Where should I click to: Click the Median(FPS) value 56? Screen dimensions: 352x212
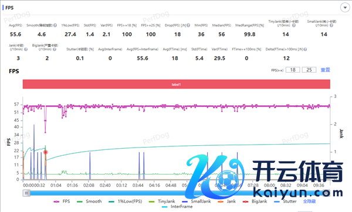tap(222, 35)
